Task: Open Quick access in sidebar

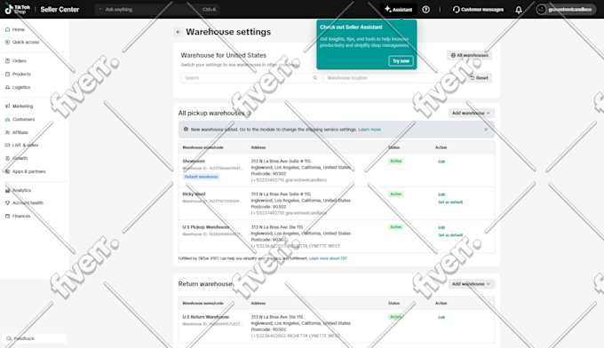Action: [x=26, y=42]
